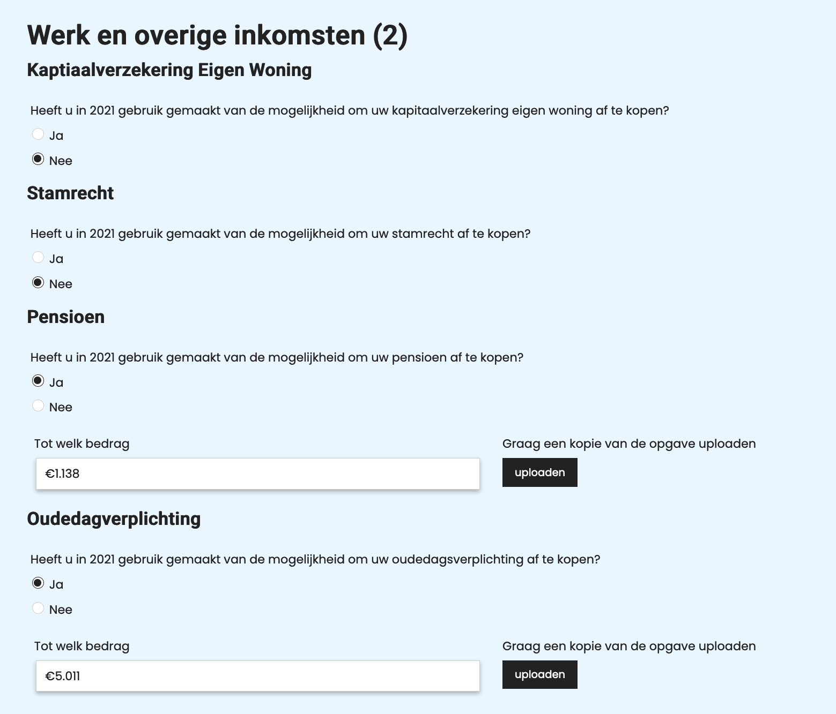Select "Ja" for kapitaalverzekering eigen woning afkopen
836x714 pixels.
pos(38,134)
